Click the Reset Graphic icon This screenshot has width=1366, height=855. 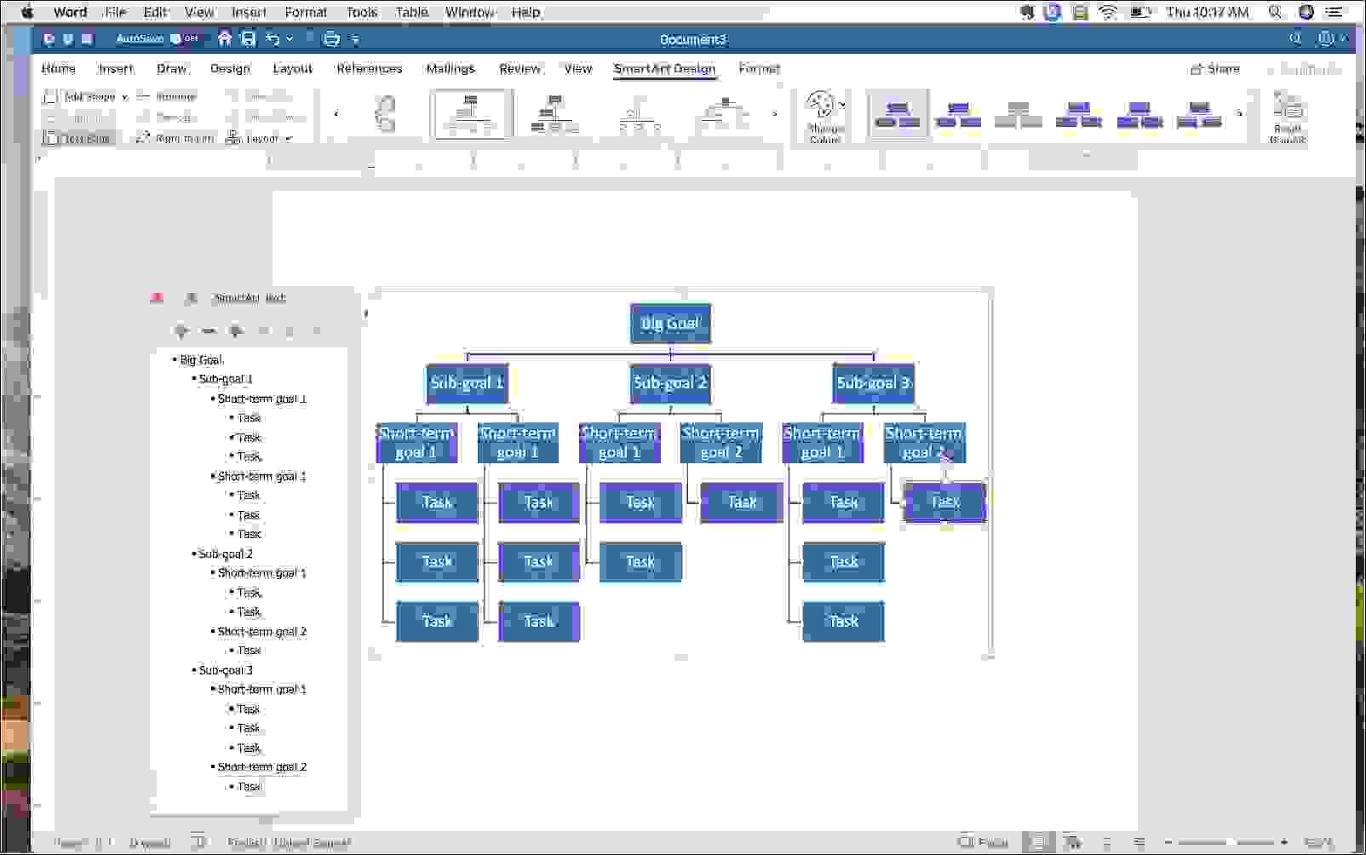(1287, 117)
